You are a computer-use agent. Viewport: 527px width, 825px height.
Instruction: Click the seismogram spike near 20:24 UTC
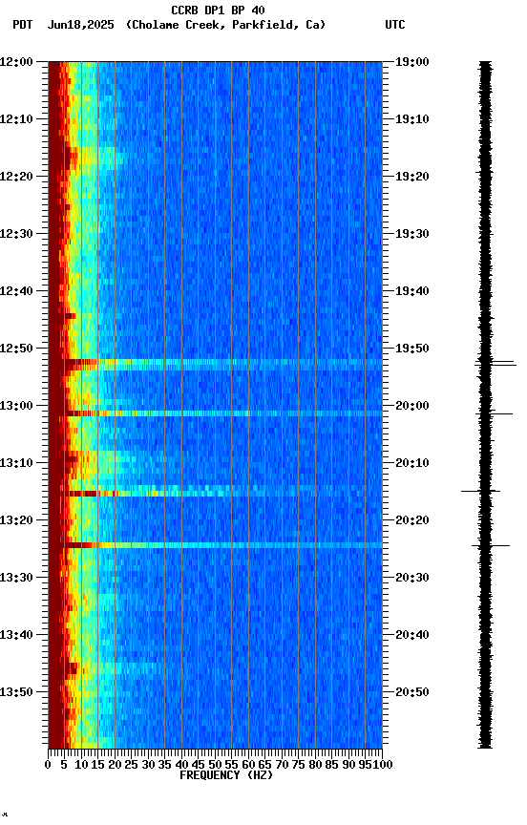[491, 546]
